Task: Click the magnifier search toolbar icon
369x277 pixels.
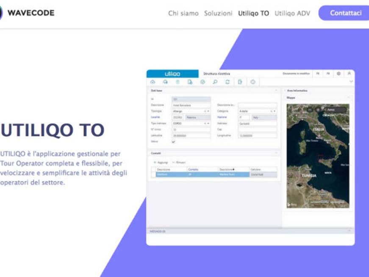Action: (x=215, y=82)
